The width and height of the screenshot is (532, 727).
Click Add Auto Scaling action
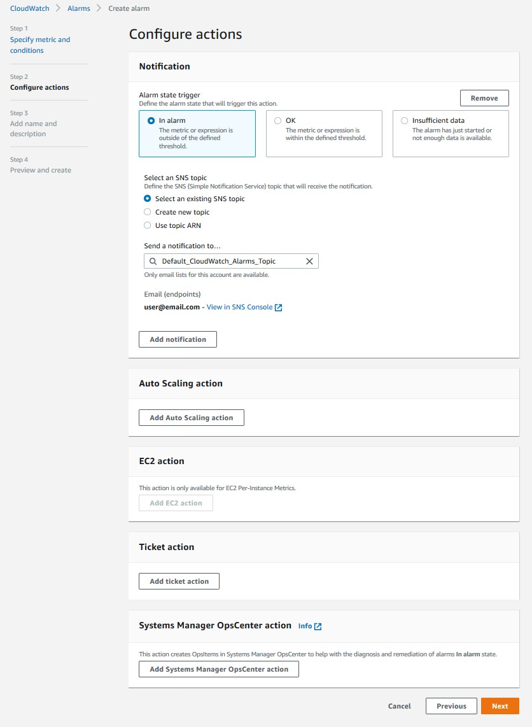point(191,418)
